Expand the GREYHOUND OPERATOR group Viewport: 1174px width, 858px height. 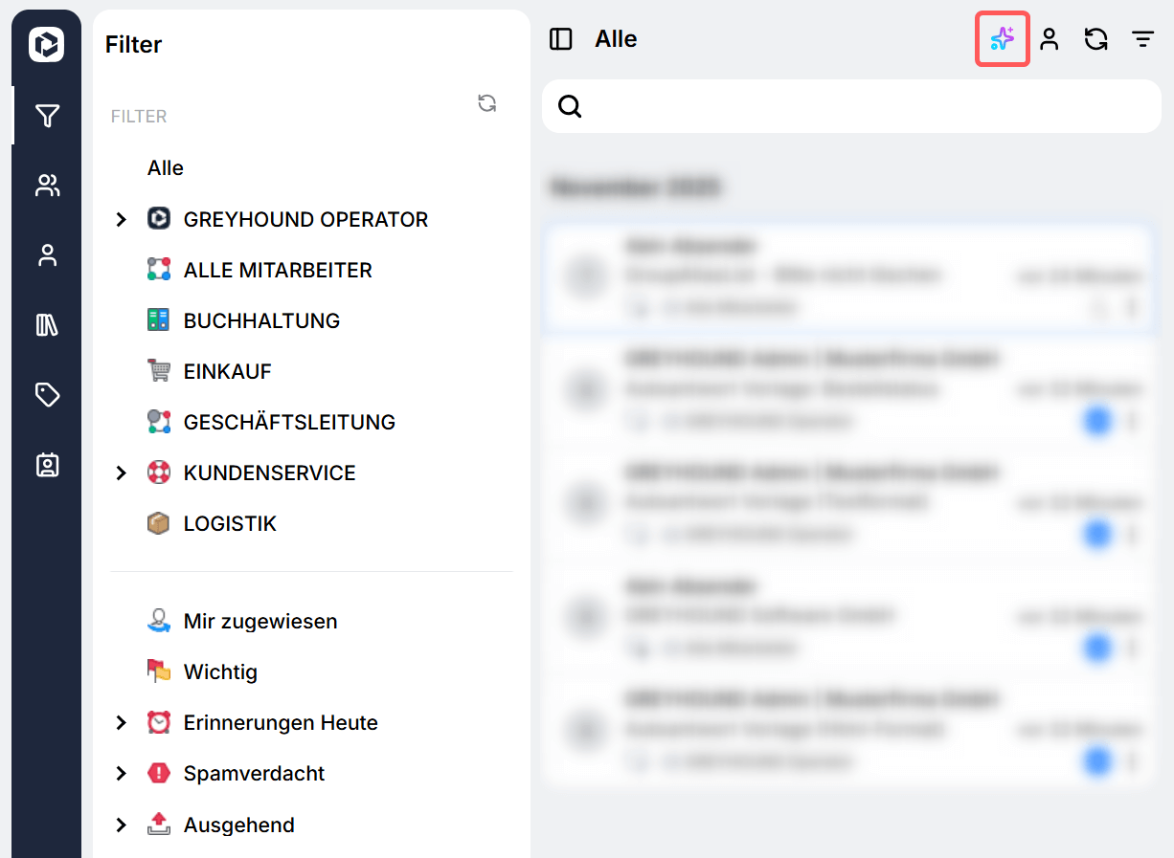[121, 220]
